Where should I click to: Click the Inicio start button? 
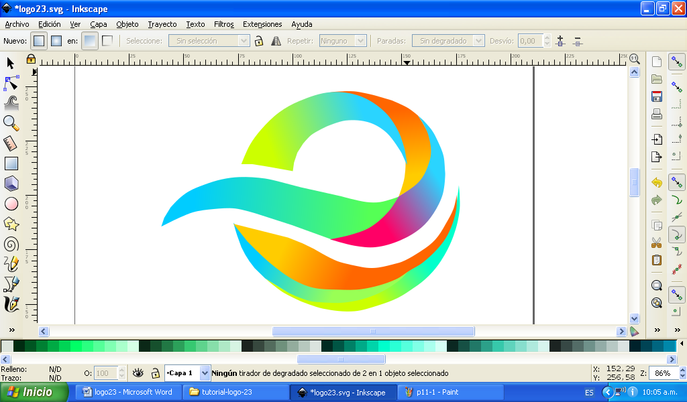pos(34,392)
